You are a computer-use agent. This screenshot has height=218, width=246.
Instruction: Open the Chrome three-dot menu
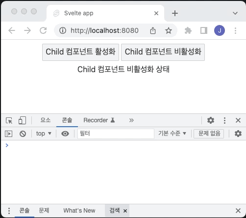(235, 30)
